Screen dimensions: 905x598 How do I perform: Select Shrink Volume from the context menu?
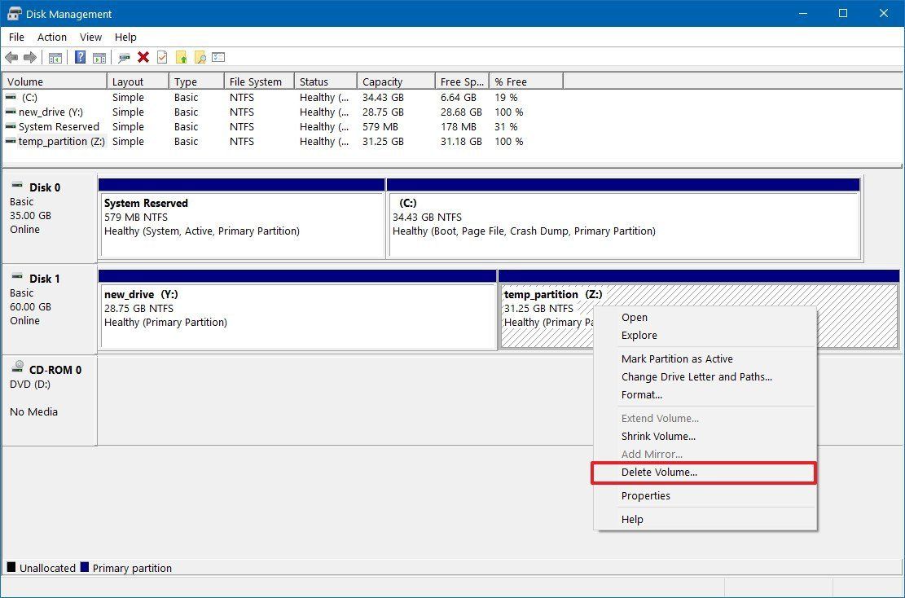coord(658,436)
